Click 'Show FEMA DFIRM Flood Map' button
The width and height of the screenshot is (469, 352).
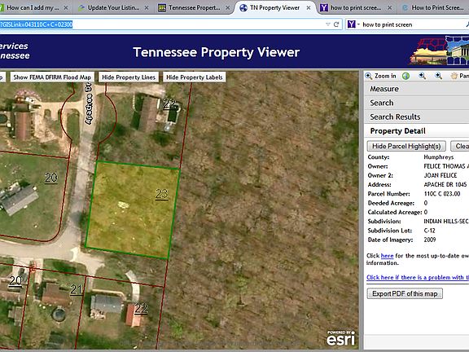coord(52,77)
